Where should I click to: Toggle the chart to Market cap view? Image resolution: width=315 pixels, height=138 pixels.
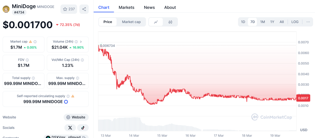[x=131, y=22]
